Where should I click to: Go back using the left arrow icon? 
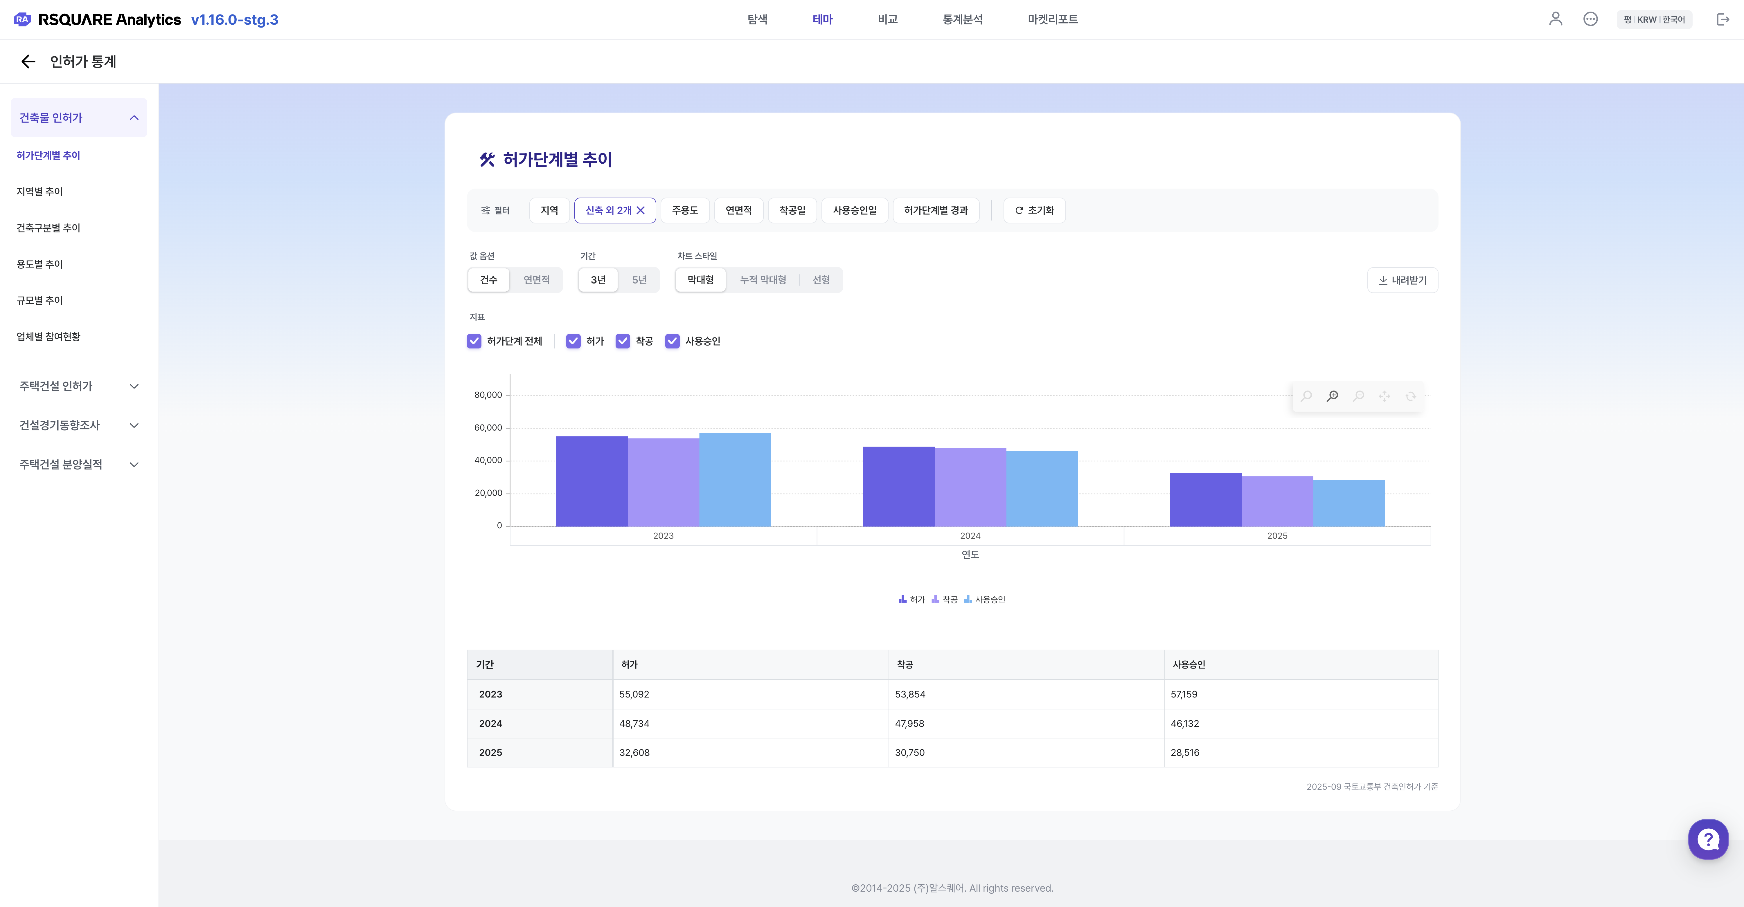[x=28, y=62]
